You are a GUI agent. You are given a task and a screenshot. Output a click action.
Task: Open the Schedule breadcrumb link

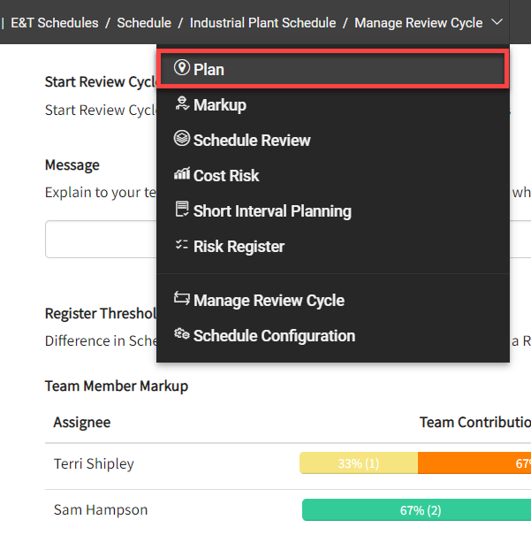click(x=144, y=23)
